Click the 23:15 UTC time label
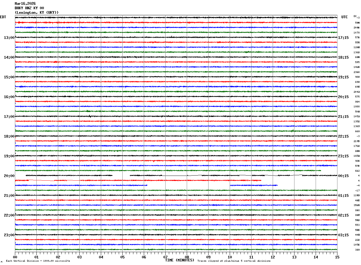 point(343,156)
